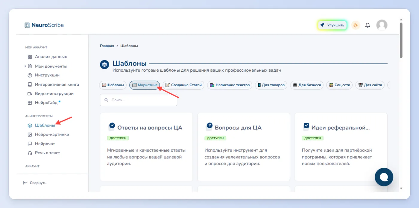Open Видео-инструкции sidebar item
The image size is (419, 208).
point(51,93)
